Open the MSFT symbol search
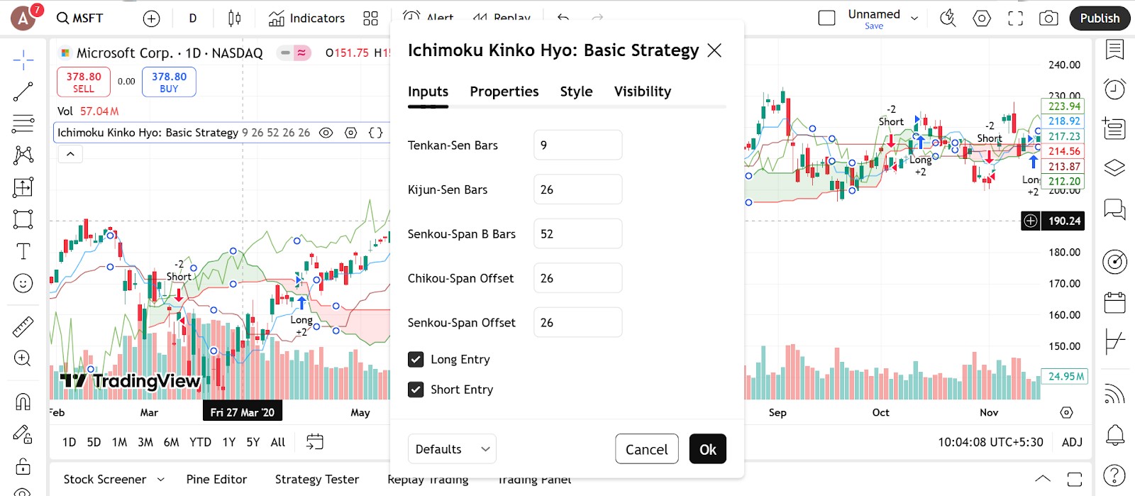The image size is (1135, 496). [x=80, y=18]
